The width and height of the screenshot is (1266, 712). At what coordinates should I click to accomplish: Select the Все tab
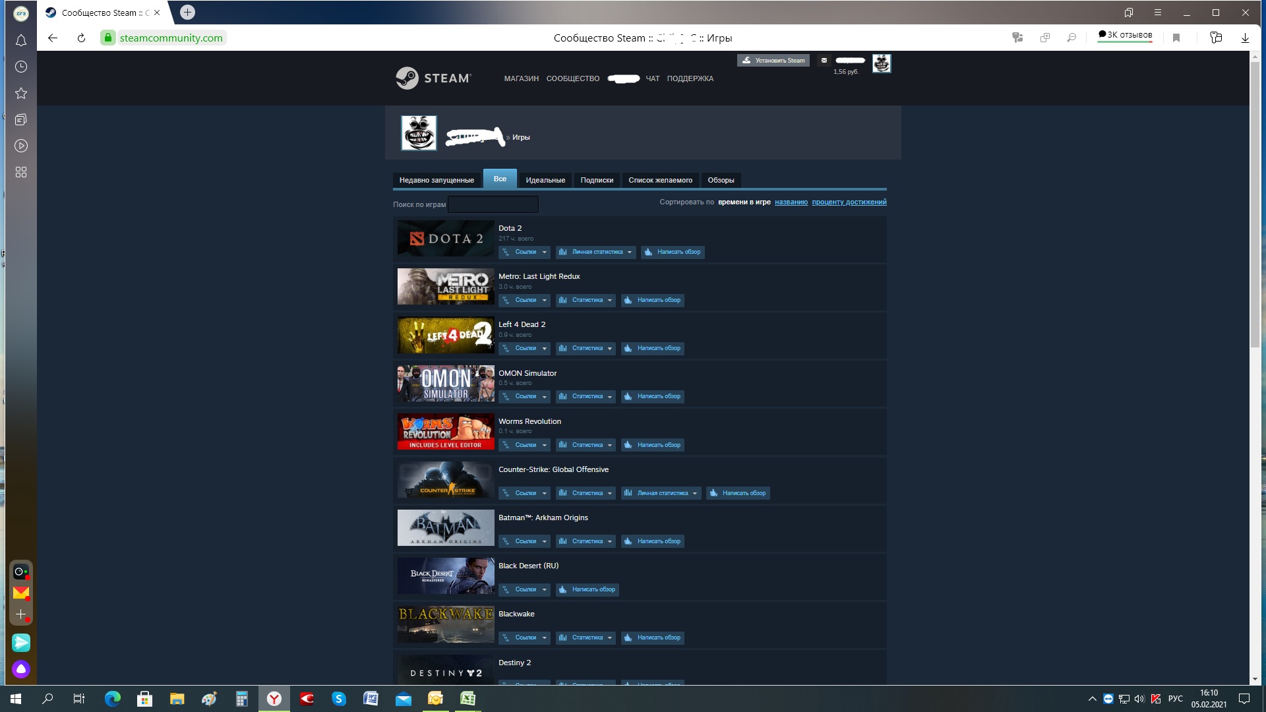(x=500, y=179)
